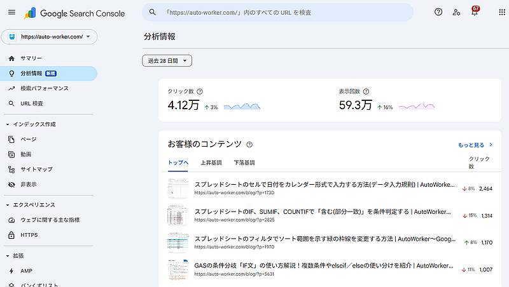Click the クリック数 sparkline chart

pyautogui.click(x=242, y=106)
